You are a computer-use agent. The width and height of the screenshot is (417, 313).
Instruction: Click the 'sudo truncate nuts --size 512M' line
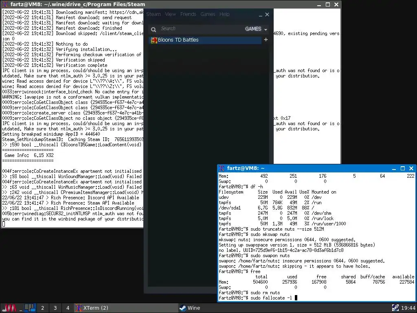[x=271, y=229]
